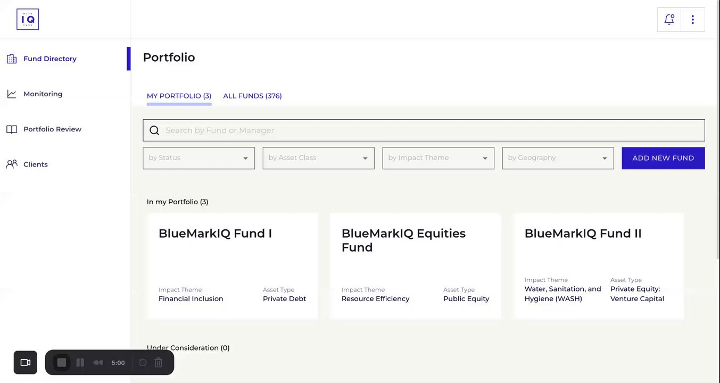
Task: Open the BlueMarkIQ Equities Fund card
Action: [x=416, y=266]
